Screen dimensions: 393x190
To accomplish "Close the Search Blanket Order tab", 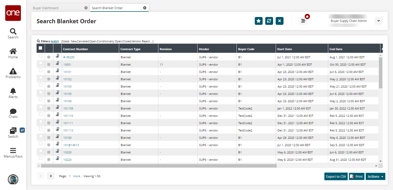I will (145, 8).
